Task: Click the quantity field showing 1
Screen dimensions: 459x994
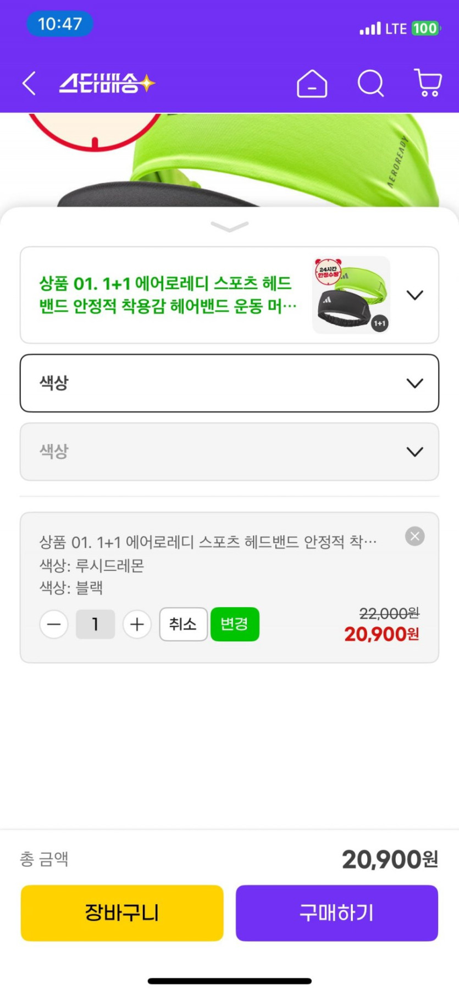Action: click(95, 624)
